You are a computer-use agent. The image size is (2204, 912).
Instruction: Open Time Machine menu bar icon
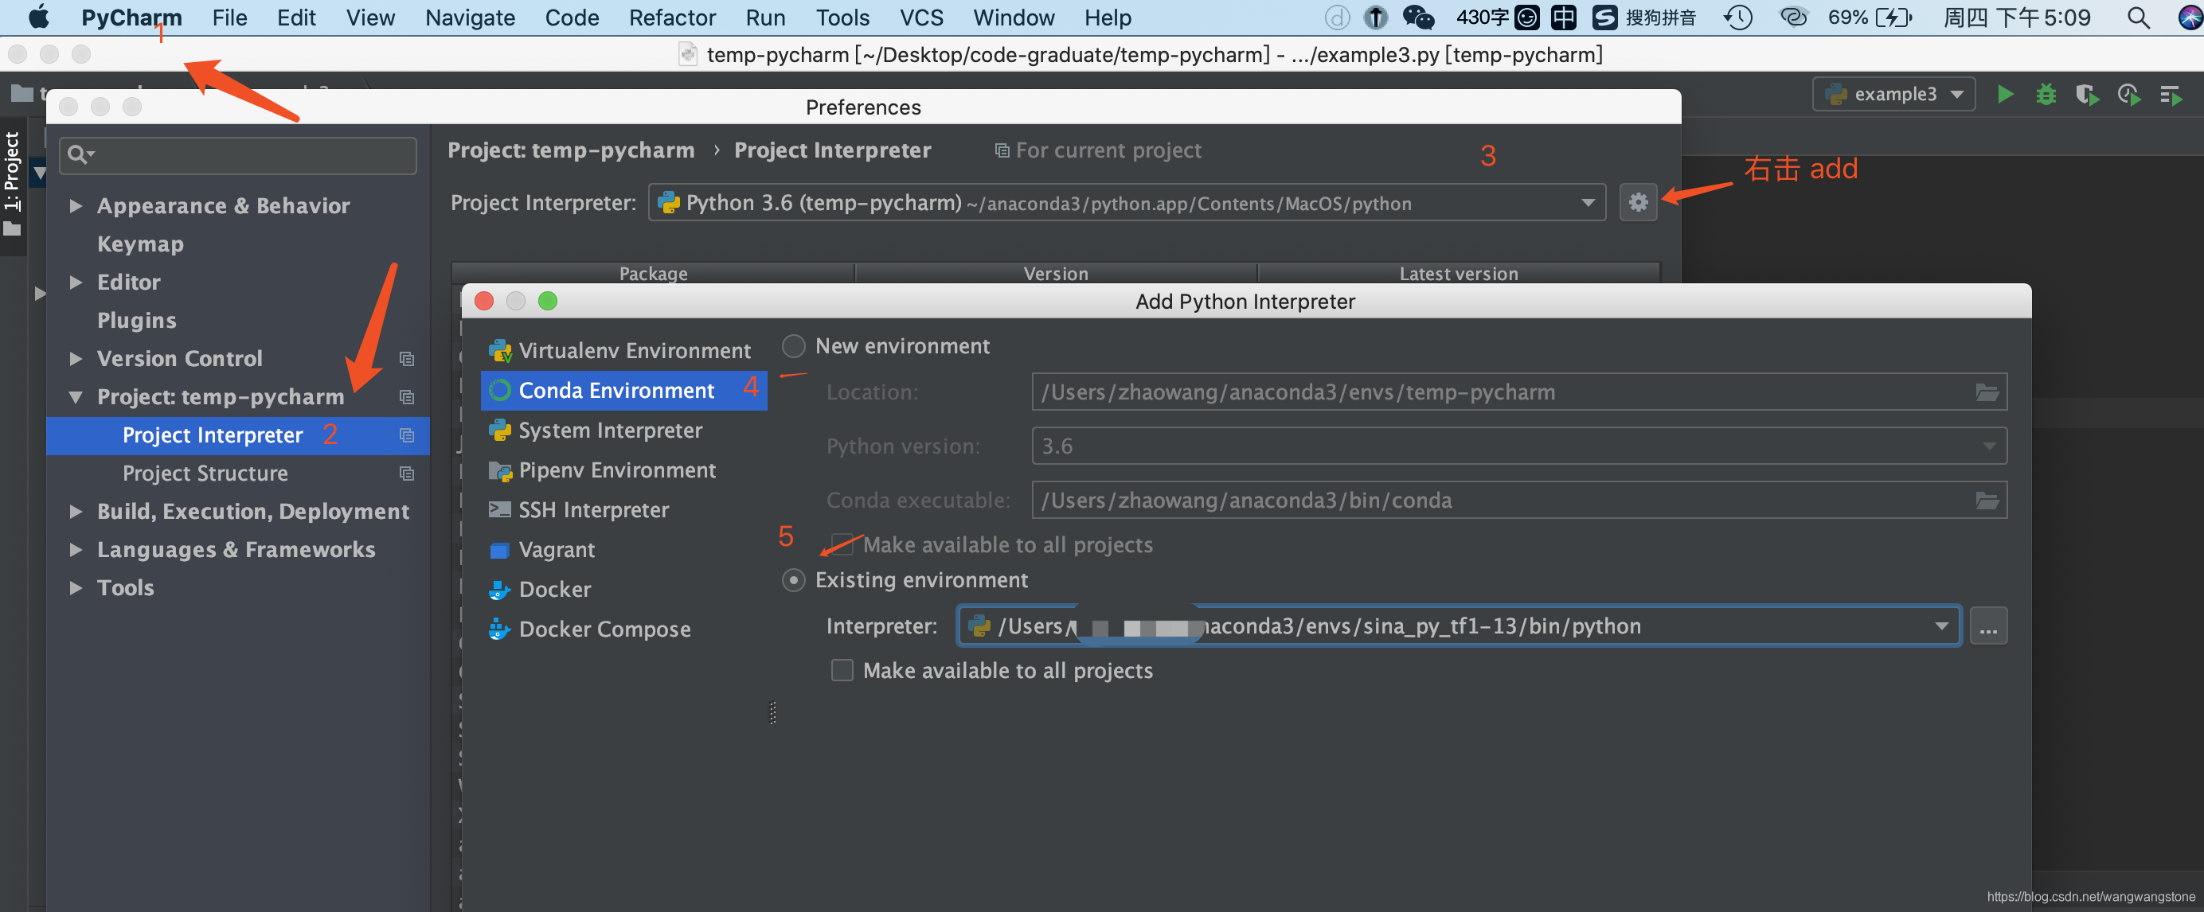(1737, 17)
